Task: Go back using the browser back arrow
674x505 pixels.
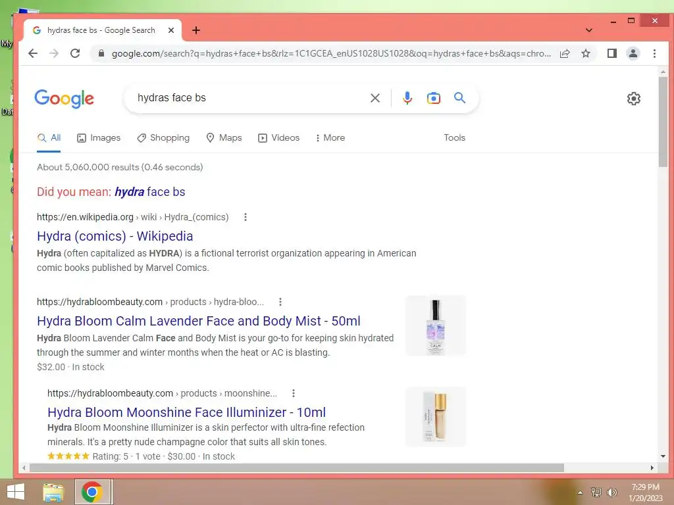Action: [x=33, y=53]
